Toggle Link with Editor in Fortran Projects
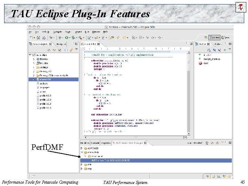This screenshot has height=186, width=248. (x=71, y=50)
